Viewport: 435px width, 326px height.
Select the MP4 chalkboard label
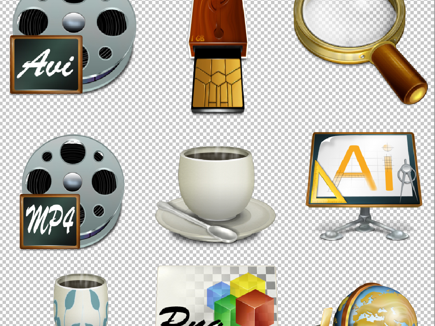point(50,221)
